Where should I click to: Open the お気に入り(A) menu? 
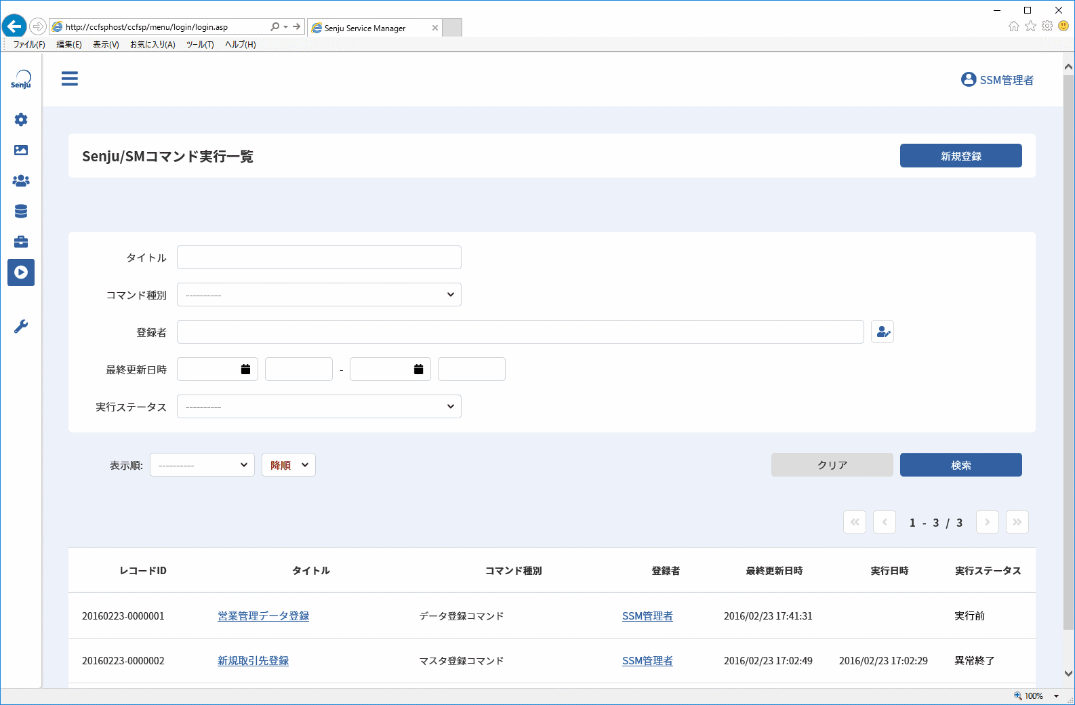[x=153, y=45]
